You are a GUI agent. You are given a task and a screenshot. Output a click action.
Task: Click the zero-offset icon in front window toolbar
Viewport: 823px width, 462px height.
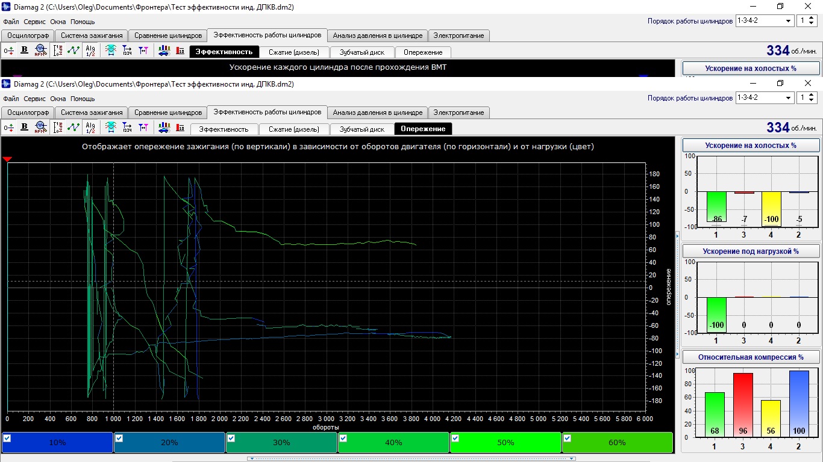8,128
